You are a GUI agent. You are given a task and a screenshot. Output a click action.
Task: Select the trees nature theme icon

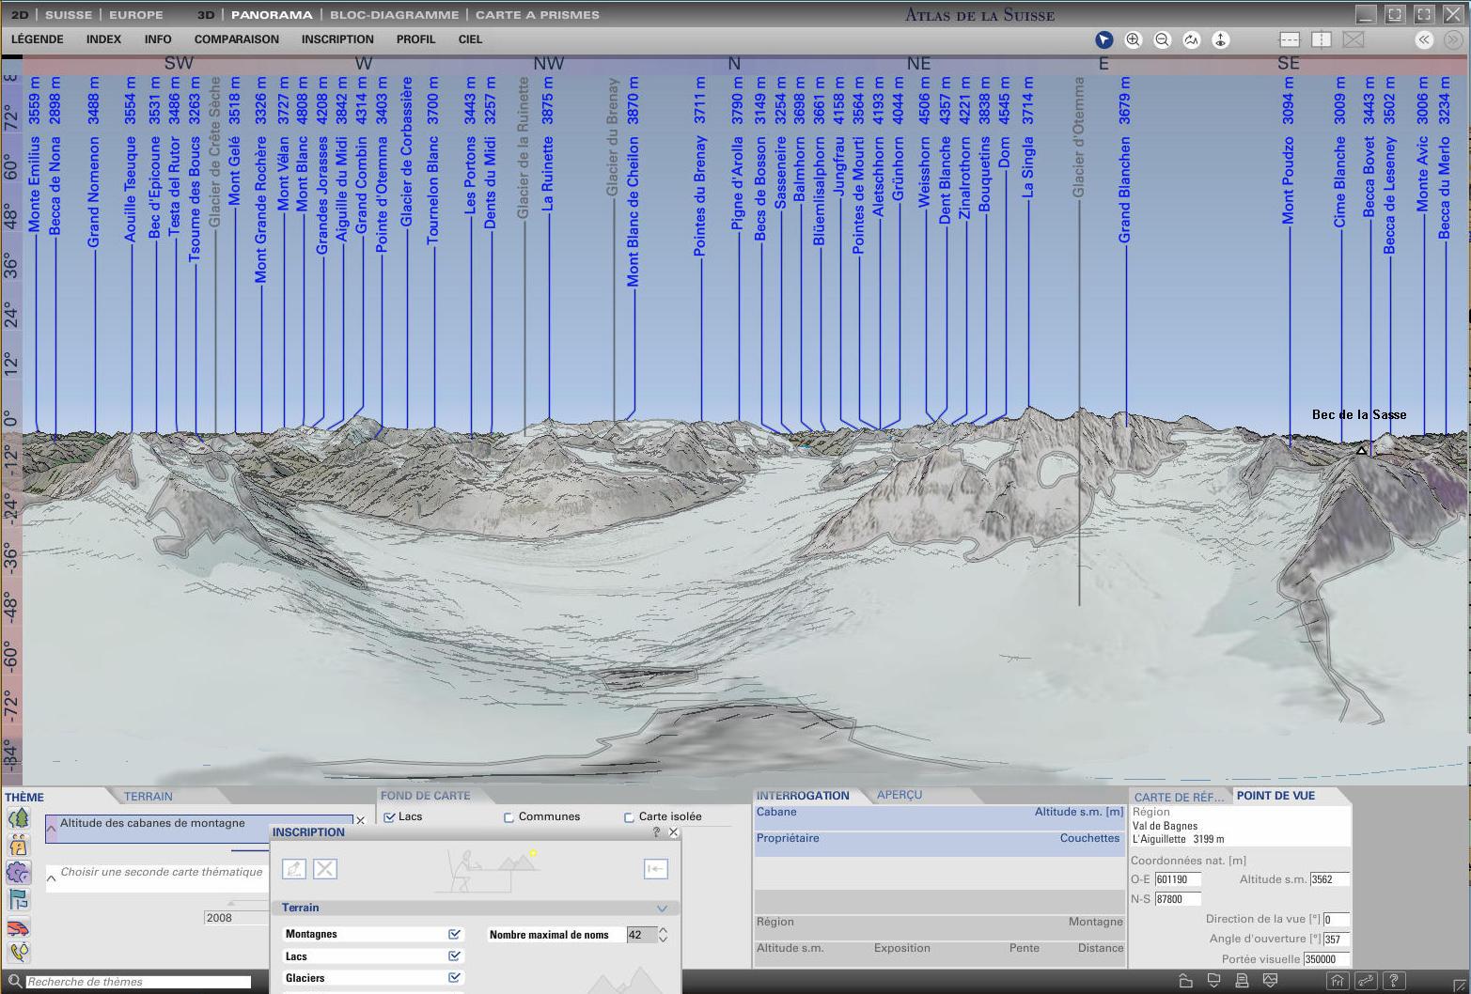point(18,818)
